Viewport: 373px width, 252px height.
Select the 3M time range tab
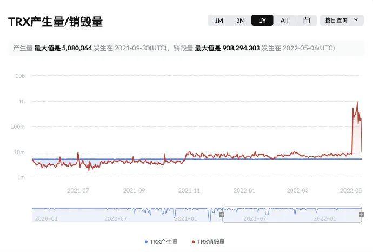pos(240,21)
